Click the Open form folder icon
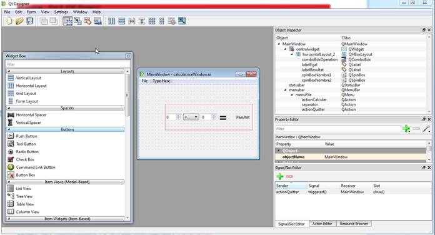This screenshot has height=235, width=435. pyautogui.click(x=19, y=21)
